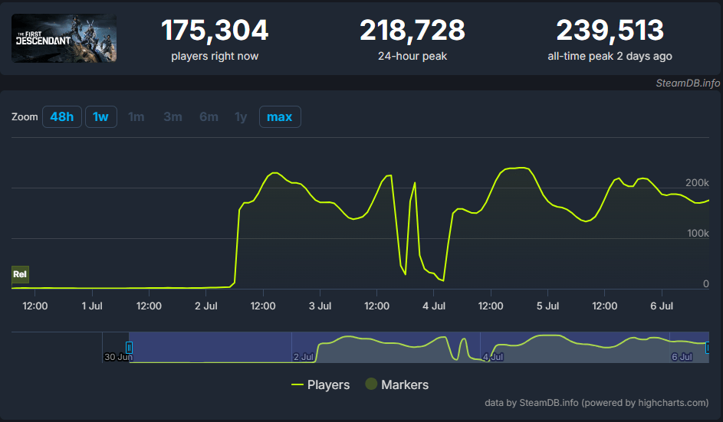
Task: Select the 1y zoom option
Action: pos(241,117)
